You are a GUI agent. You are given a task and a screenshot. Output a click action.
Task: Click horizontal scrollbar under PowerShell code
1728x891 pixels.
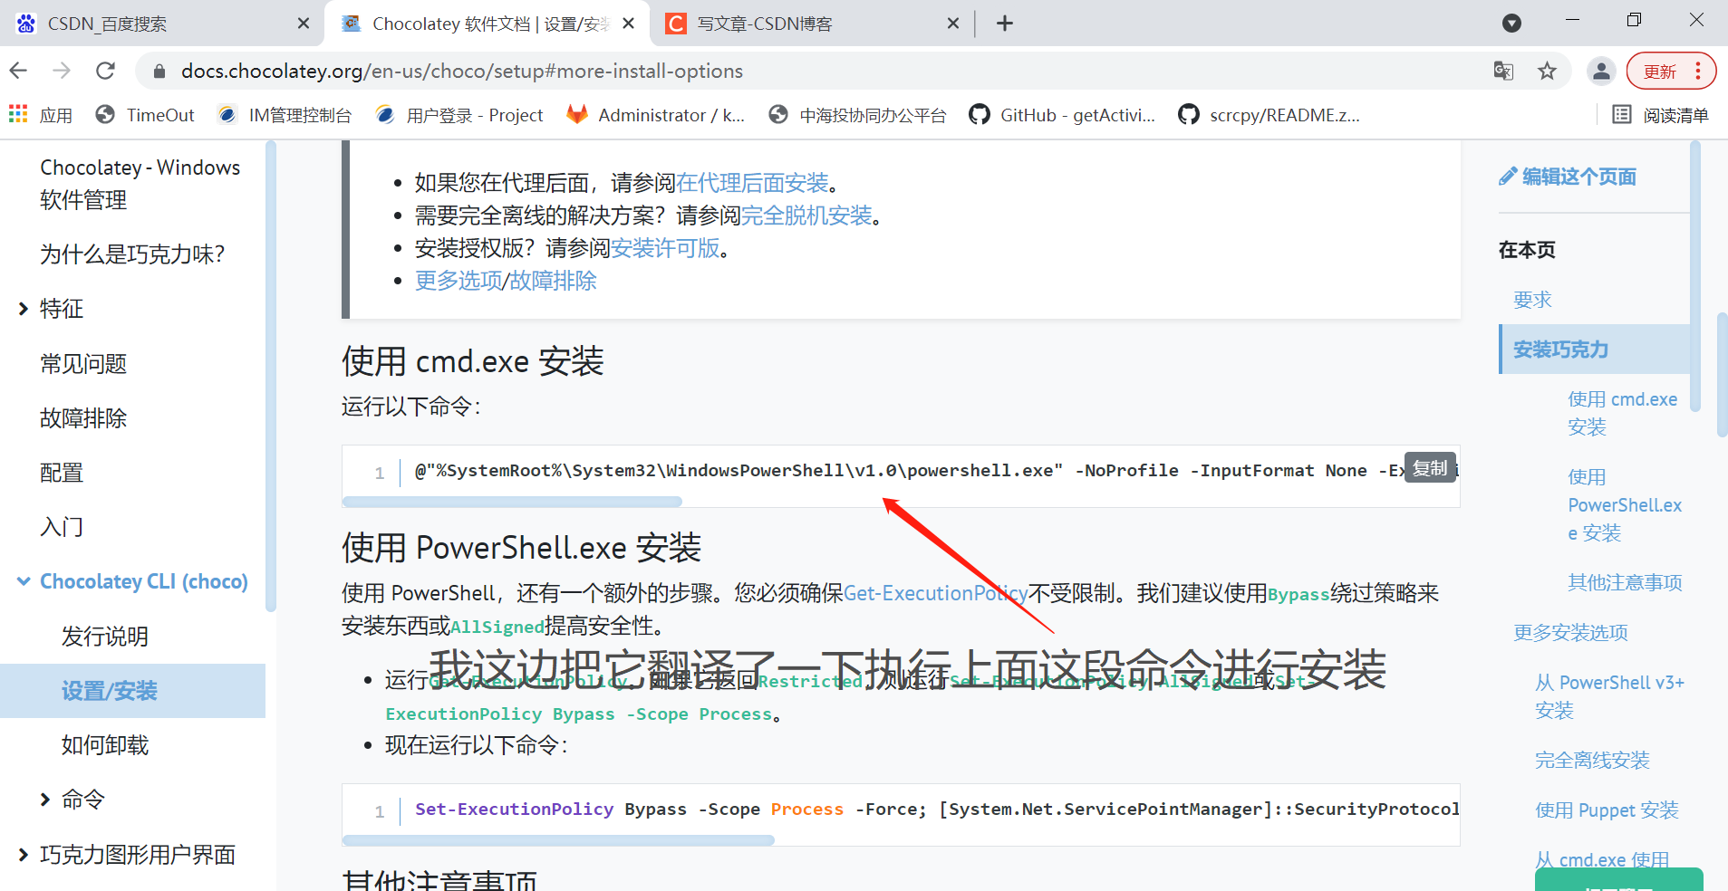point(558,840)
